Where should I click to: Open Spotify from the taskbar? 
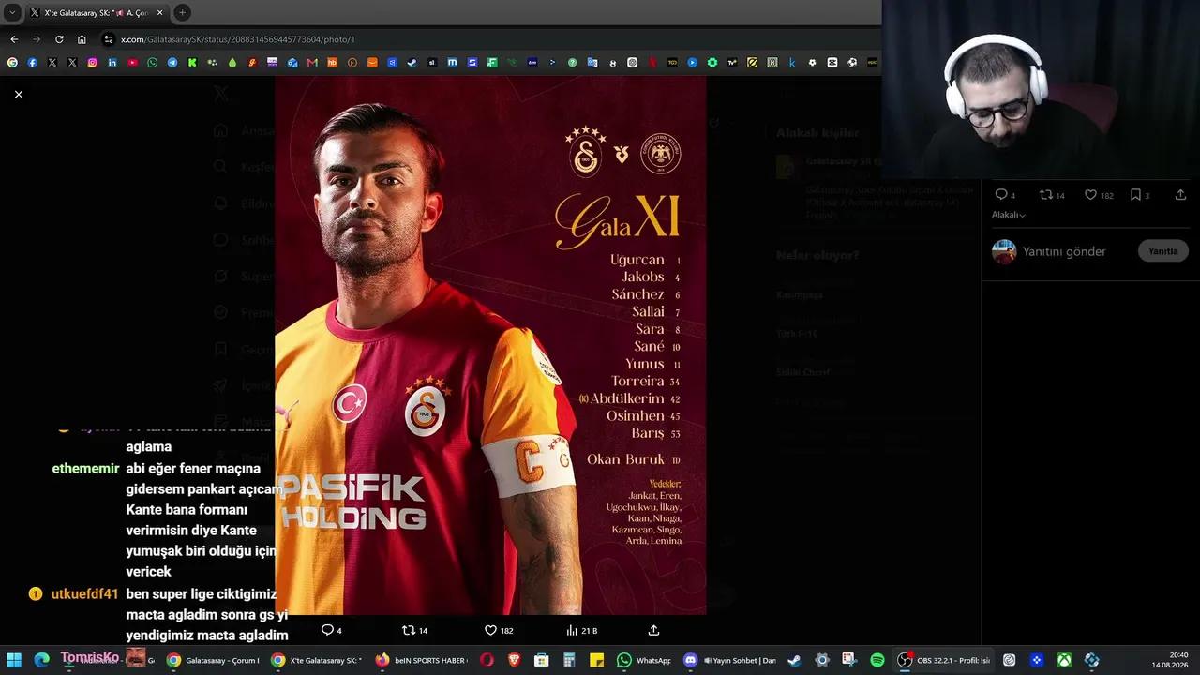[x=877, y=660]
